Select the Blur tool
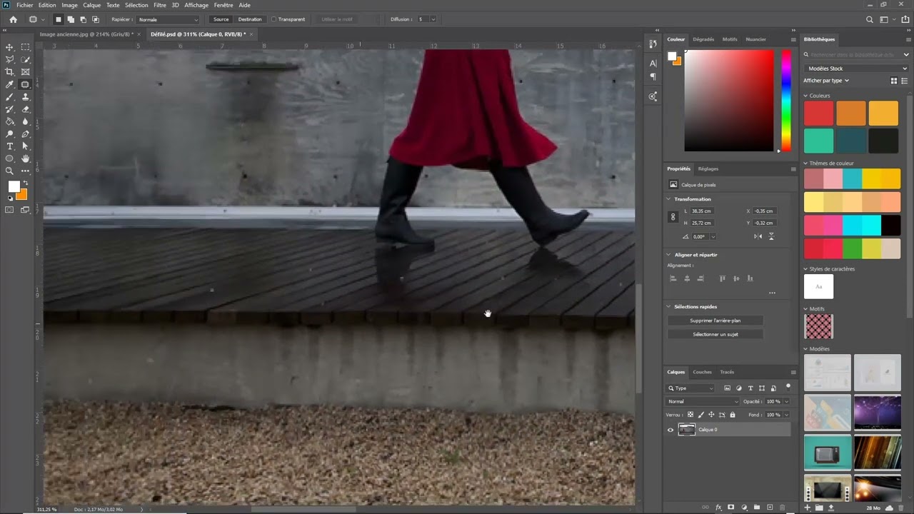Image resolution: width=914 pixels, height=514 pixels. pyautogui.click(x=26, y=121)
